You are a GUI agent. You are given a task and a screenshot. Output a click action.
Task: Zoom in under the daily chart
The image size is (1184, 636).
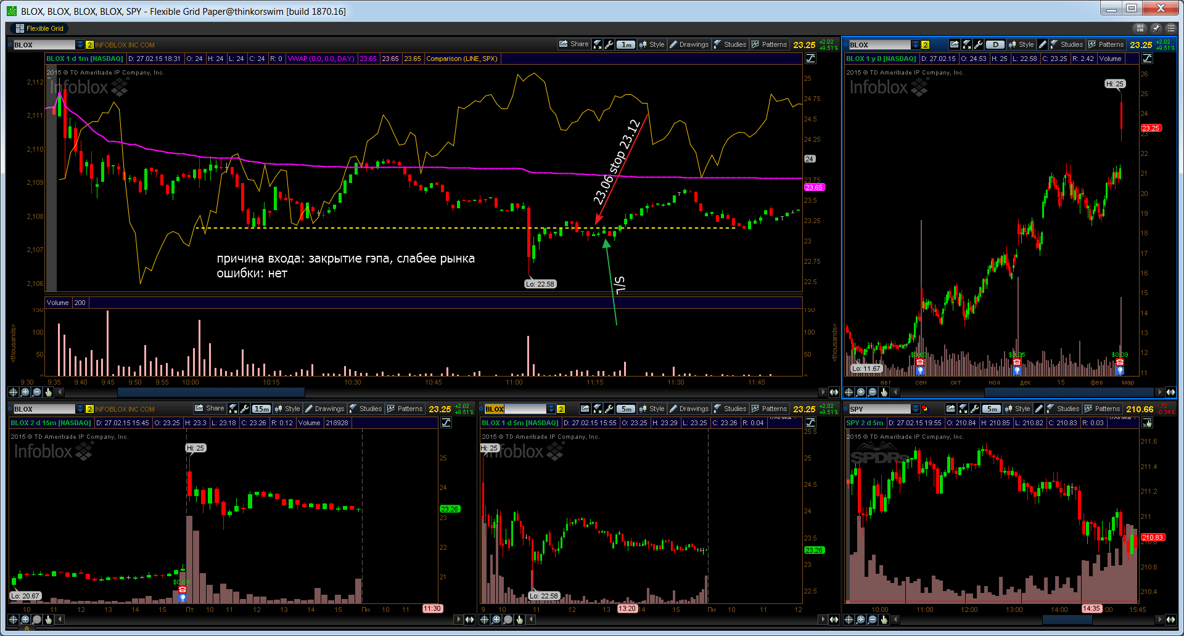point(860,392)
